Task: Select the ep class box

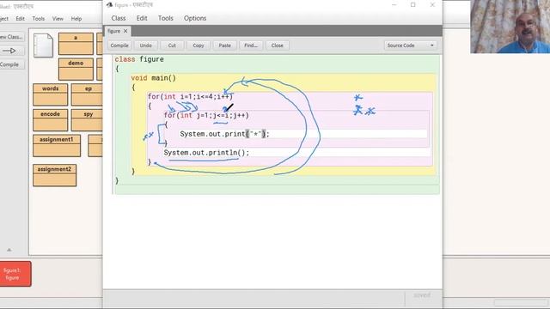Action: tap(87, 94)
